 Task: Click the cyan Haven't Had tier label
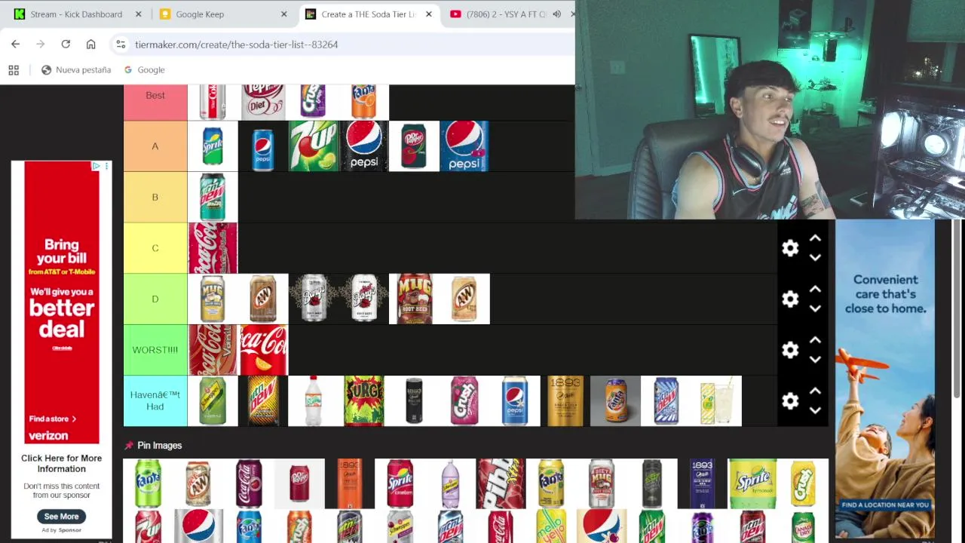(x=155, y=401)
